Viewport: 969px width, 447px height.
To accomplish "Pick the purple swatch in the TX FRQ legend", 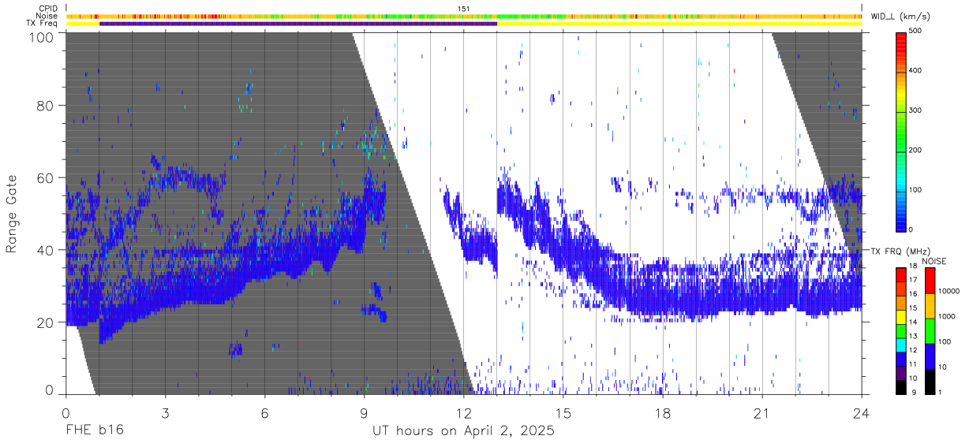I will coord(902,371).
